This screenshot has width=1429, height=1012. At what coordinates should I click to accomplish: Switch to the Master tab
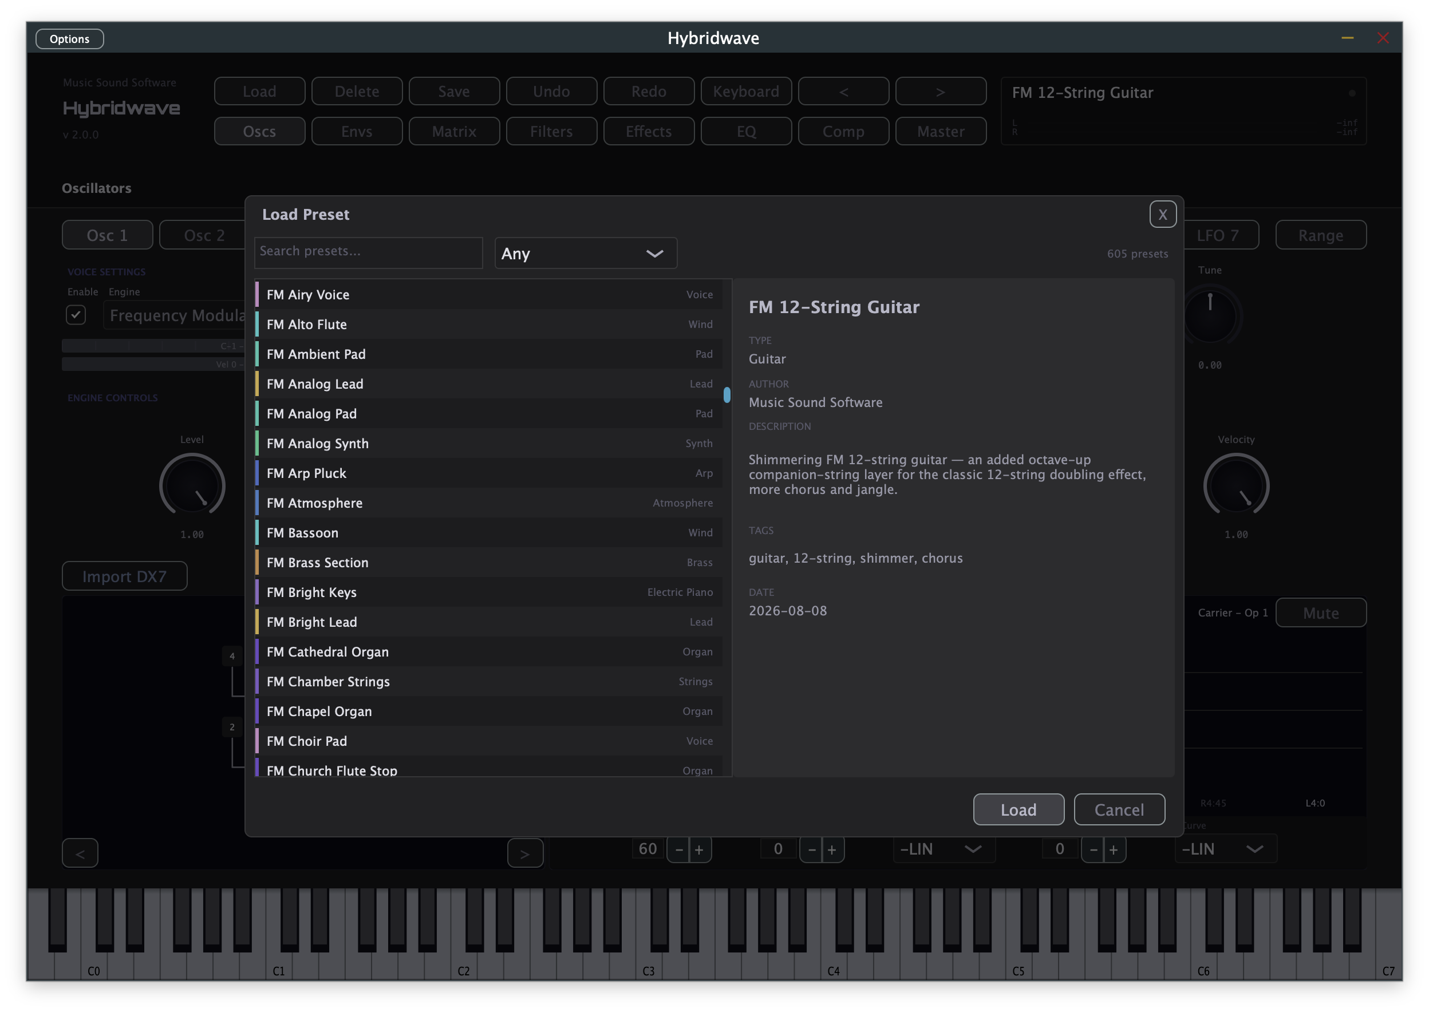941,132
